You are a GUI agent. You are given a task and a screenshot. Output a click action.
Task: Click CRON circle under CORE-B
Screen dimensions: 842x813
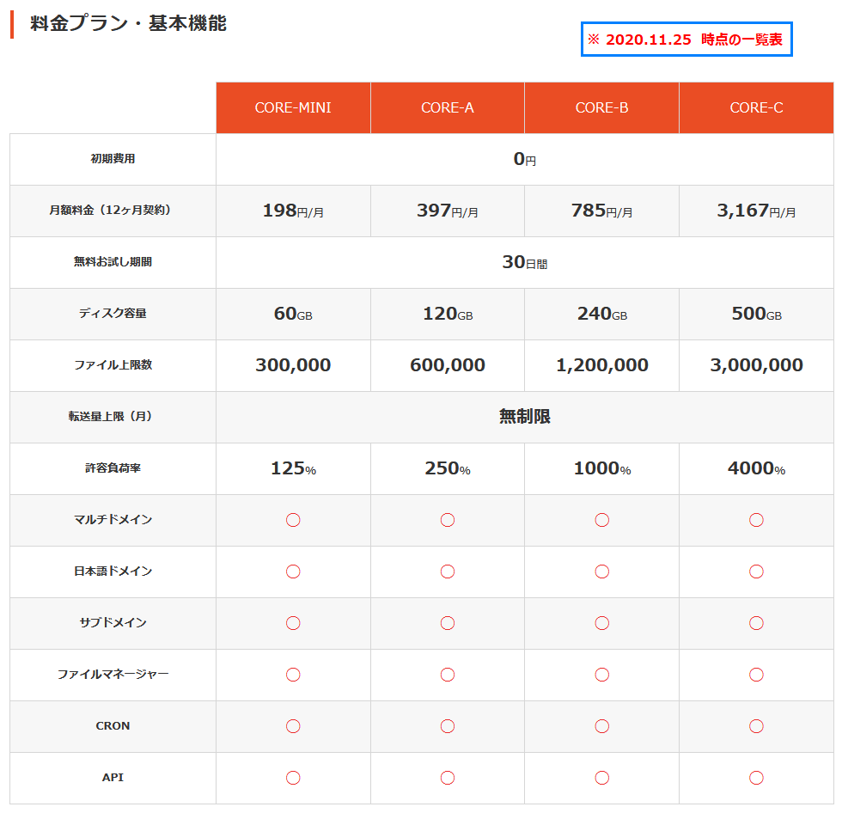point(602,726)
